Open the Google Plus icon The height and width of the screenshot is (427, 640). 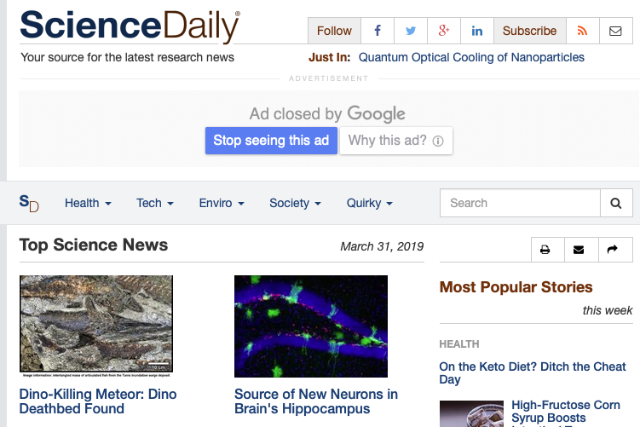point(444,31)
